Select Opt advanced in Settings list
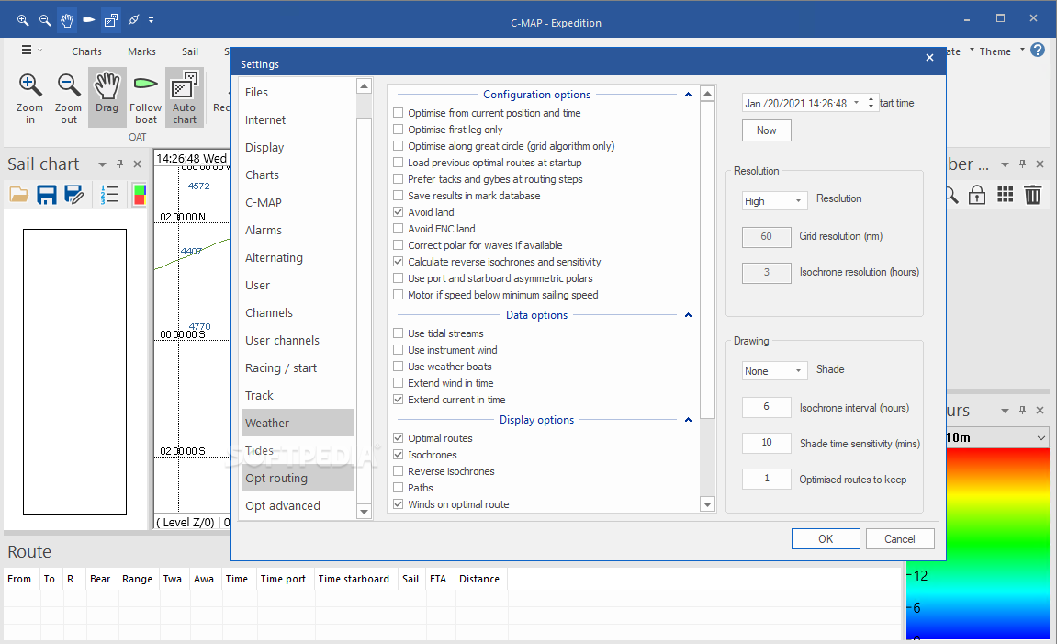Image resolution: width=1057 pixels, height=644 pixels. click(x=298, y=506)
